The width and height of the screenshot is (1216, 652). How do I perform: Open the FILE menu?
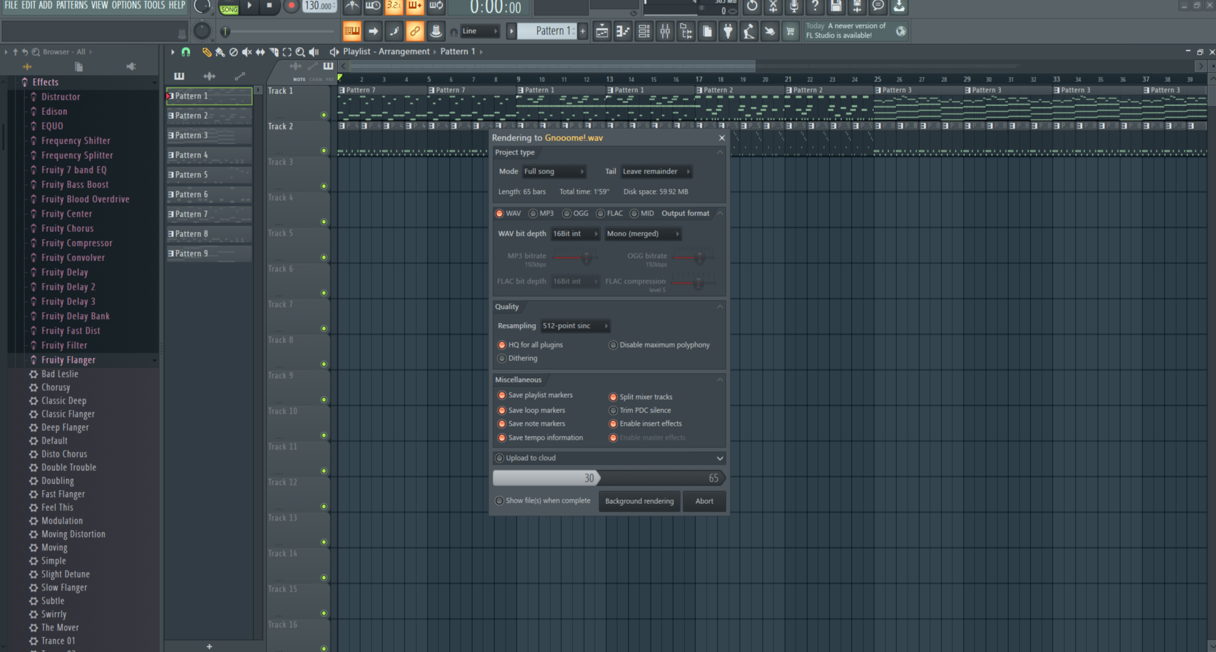point(11,5)
